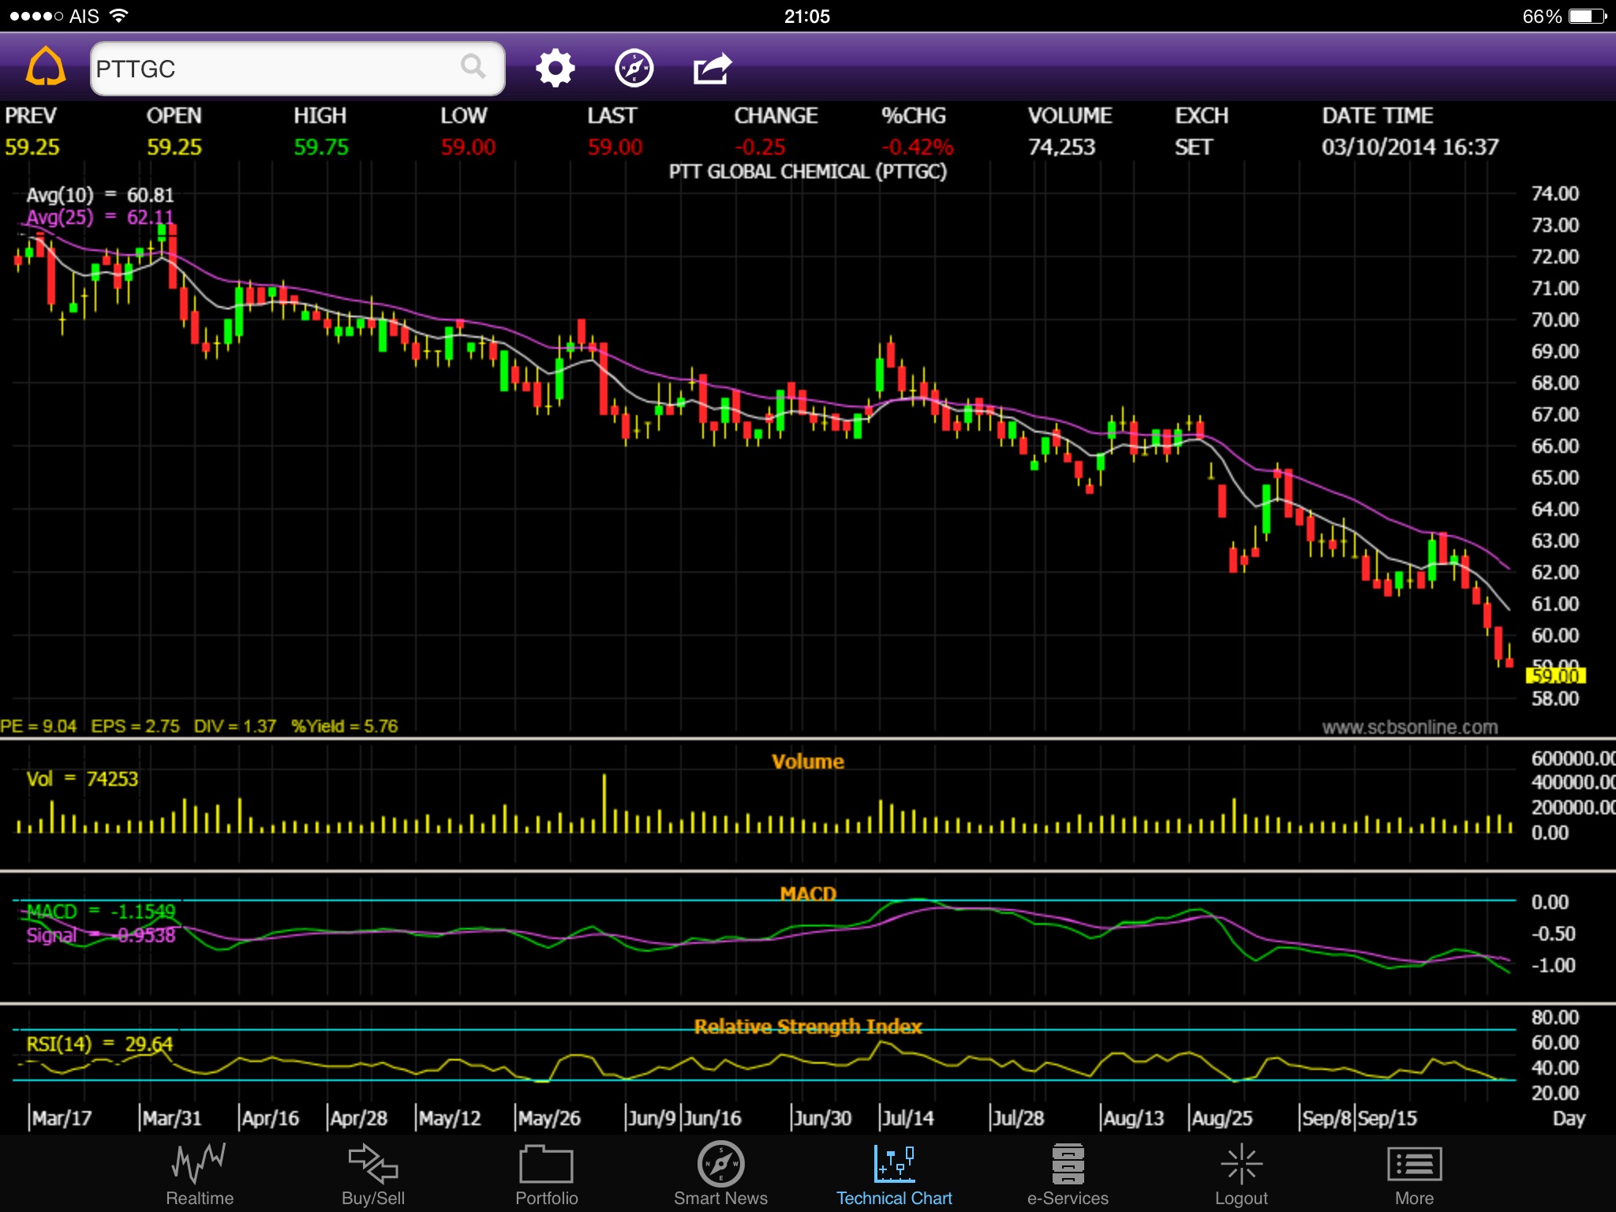The width and height of the screenshot is (1616, 1212).
Task: Tap the Avg(25) = 62.11 label
Action: 99,217
